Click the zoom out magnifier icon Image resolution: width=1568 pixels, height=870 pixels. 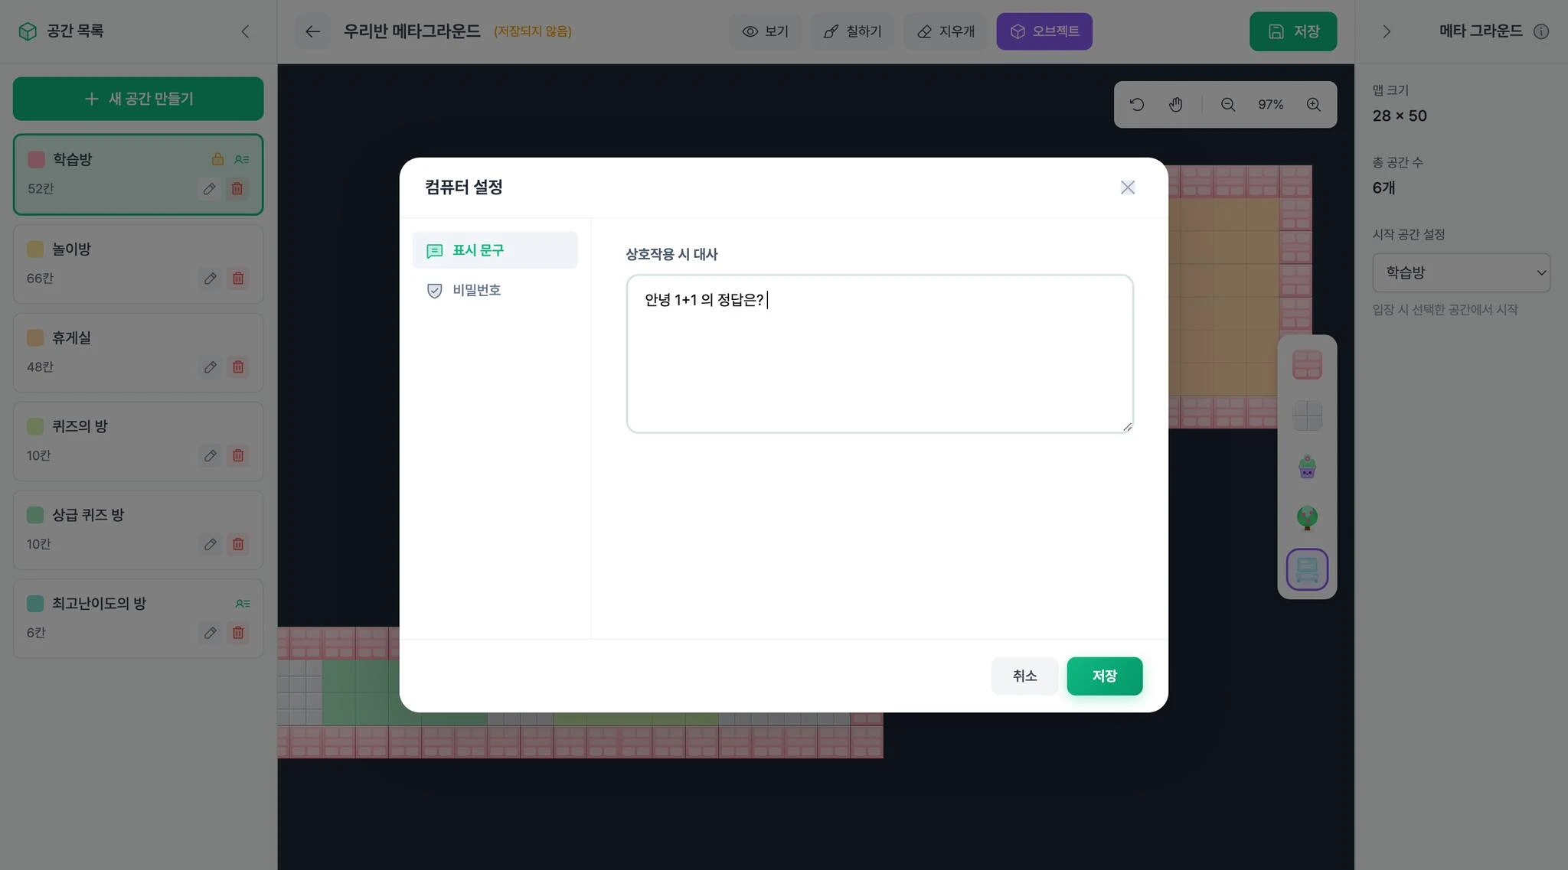click(x=1227, y=105)
